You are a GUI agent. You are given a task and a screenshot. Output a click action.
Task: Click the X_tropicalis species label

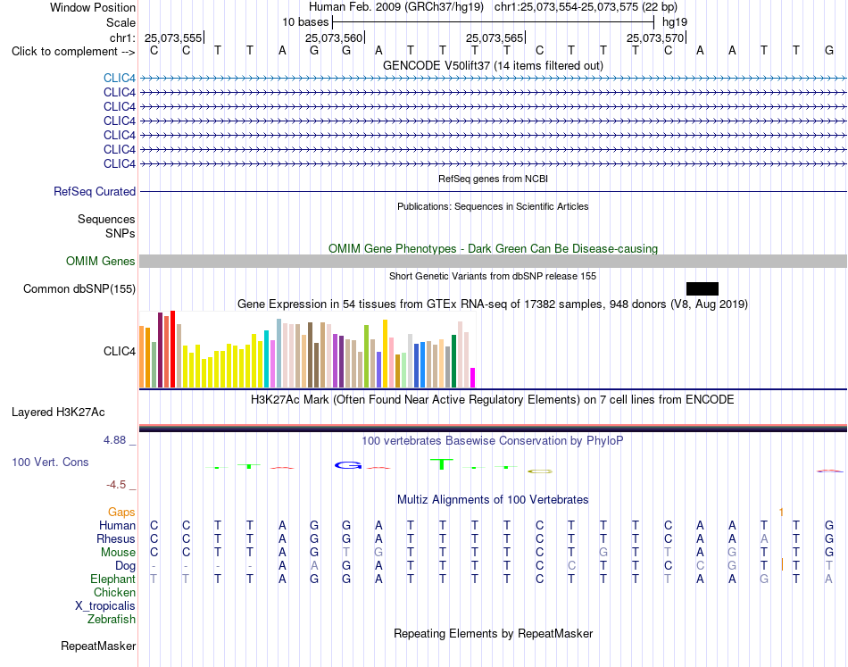click(105, 606)
